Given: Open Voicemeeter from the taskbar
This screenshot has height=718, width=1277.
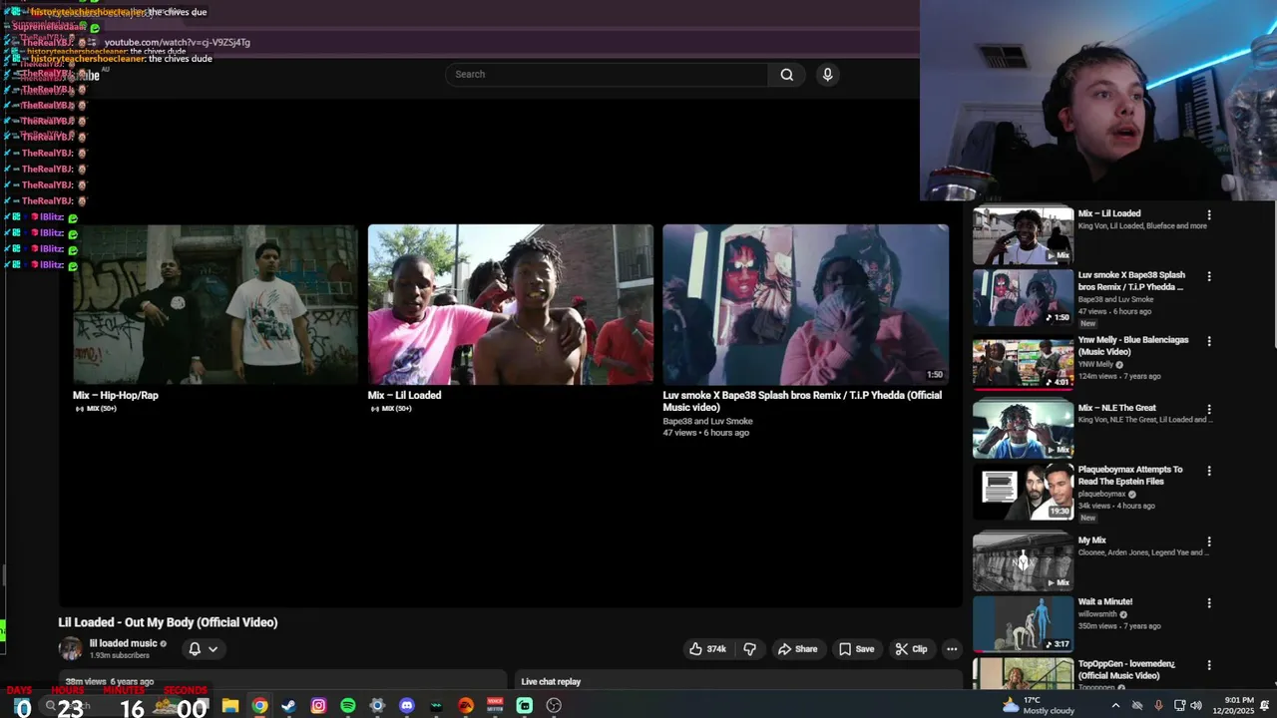Looking at the screenshot, I should pos(495,706).
